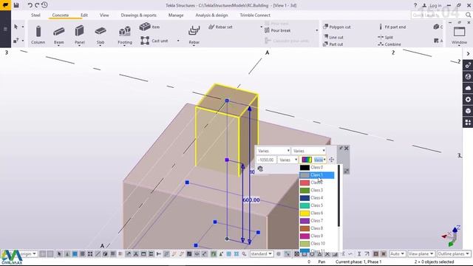Viewport: 473px width, 266px height.
Task: Click the Cast unit tool
Action: [154, 41]
